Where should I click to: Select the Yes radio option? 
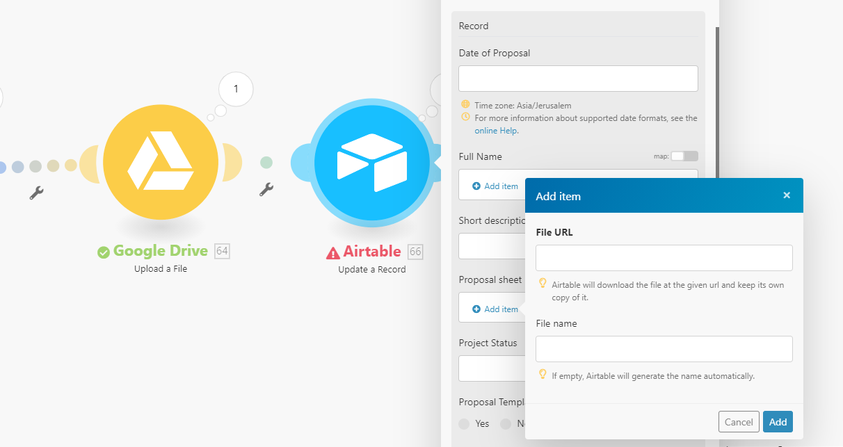coord(464,423)
